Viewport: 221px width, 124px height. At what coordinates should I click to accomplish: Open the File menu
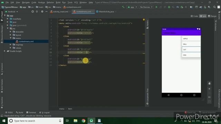point(7,2)
